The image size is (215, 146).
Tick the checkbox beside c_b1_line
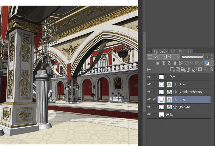(155, 84)
